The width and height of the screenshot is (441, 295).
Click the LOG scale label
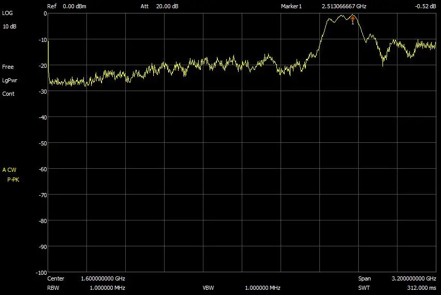[x=7, y=13]
